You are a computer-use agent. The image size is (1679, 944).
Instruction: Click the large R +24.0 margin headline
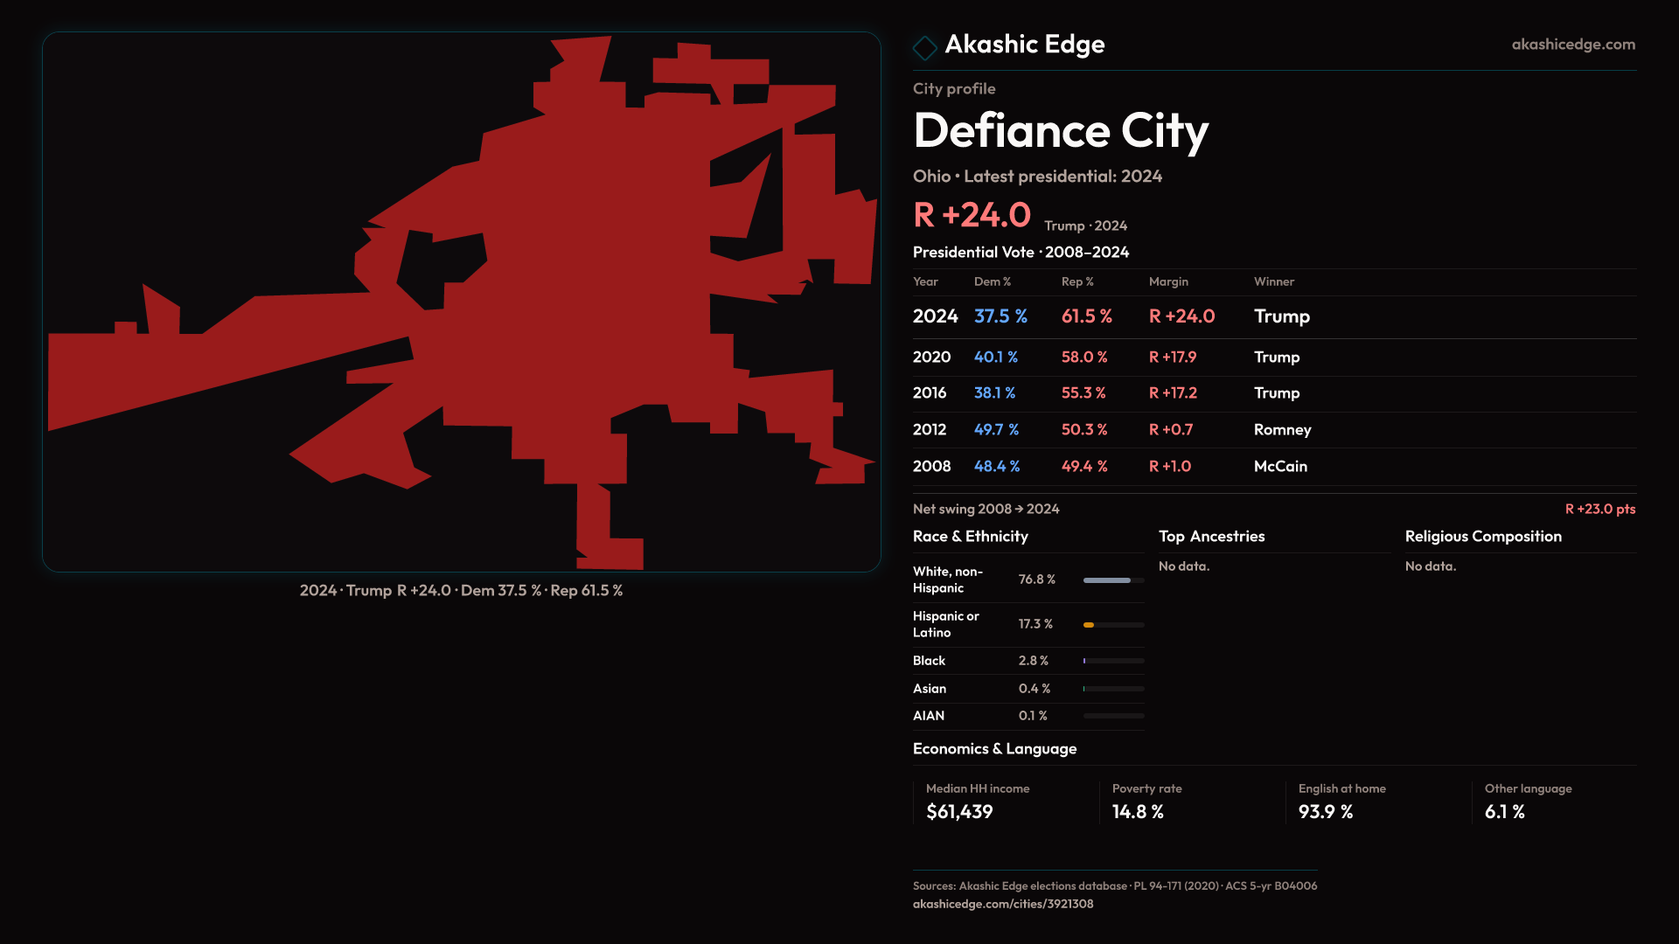(972, 215)
